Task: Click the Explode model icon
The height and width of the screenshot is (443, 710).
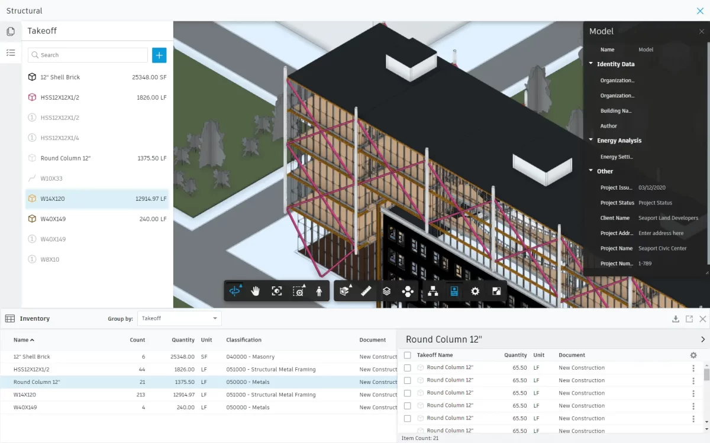Action: coord(408,291)
